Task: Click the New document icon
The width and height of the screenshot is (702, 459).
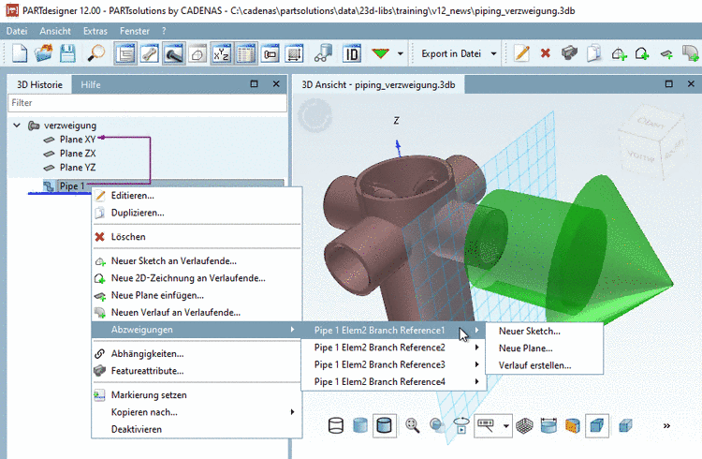Action: (x=20, y=53)
